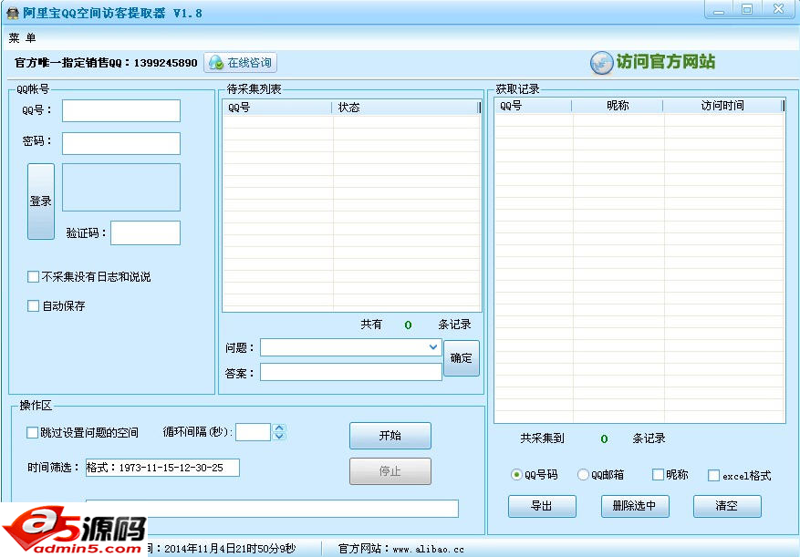The image size is (800, 557).
Task: Click the greyed-out 停止 button
Action: pyautogui.click(x=390, y=470)
